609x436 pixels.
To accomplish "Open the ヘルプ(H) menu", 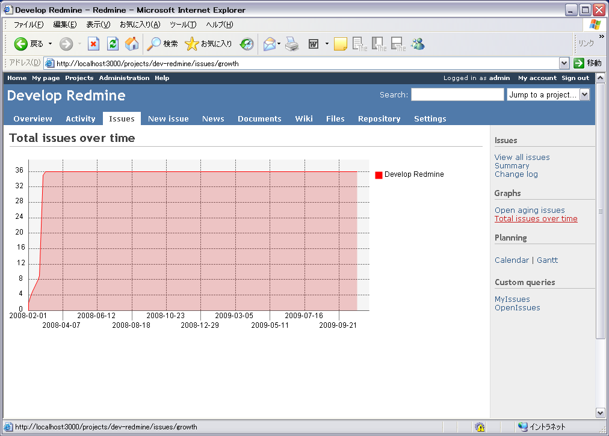I will pyautogui.click(x=220, y=25).
